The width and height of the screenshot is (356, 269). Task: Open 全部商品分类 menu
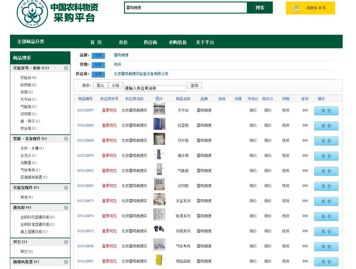coord(31,41)
